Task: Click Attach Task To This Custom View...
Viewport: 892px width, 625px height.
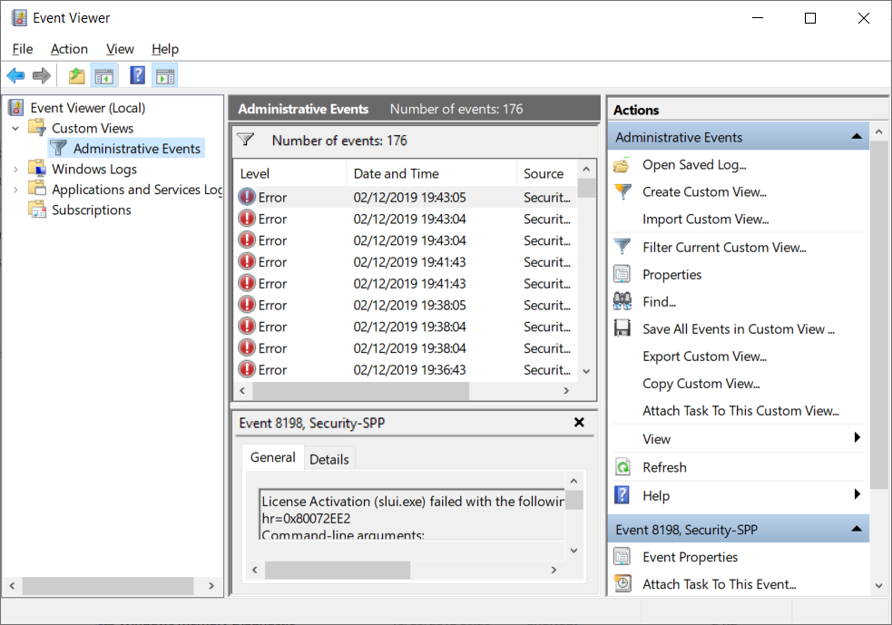Action: click(x=740, y=411)
